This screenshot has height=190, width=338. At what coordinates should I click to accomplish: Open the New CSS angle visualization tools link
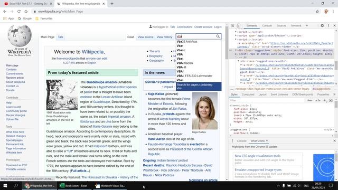point(258,156)
